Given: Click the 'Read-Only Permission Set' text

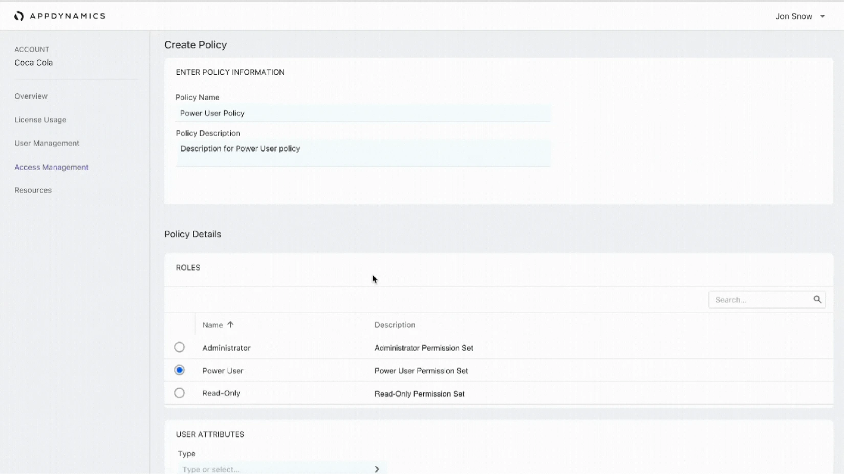Looking at the screenshot, I should tap(420, 394).
